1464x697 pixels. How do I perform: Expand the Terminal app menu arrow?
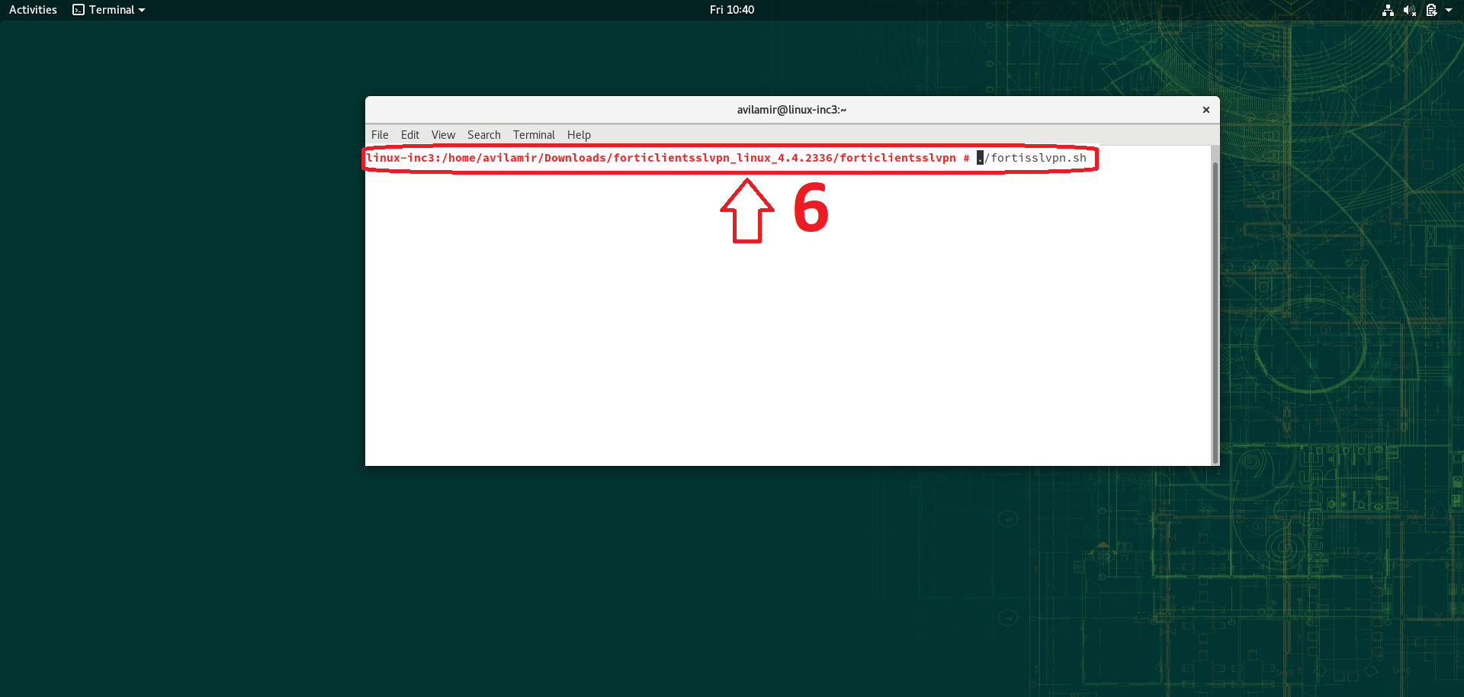[x=142, y=10]
